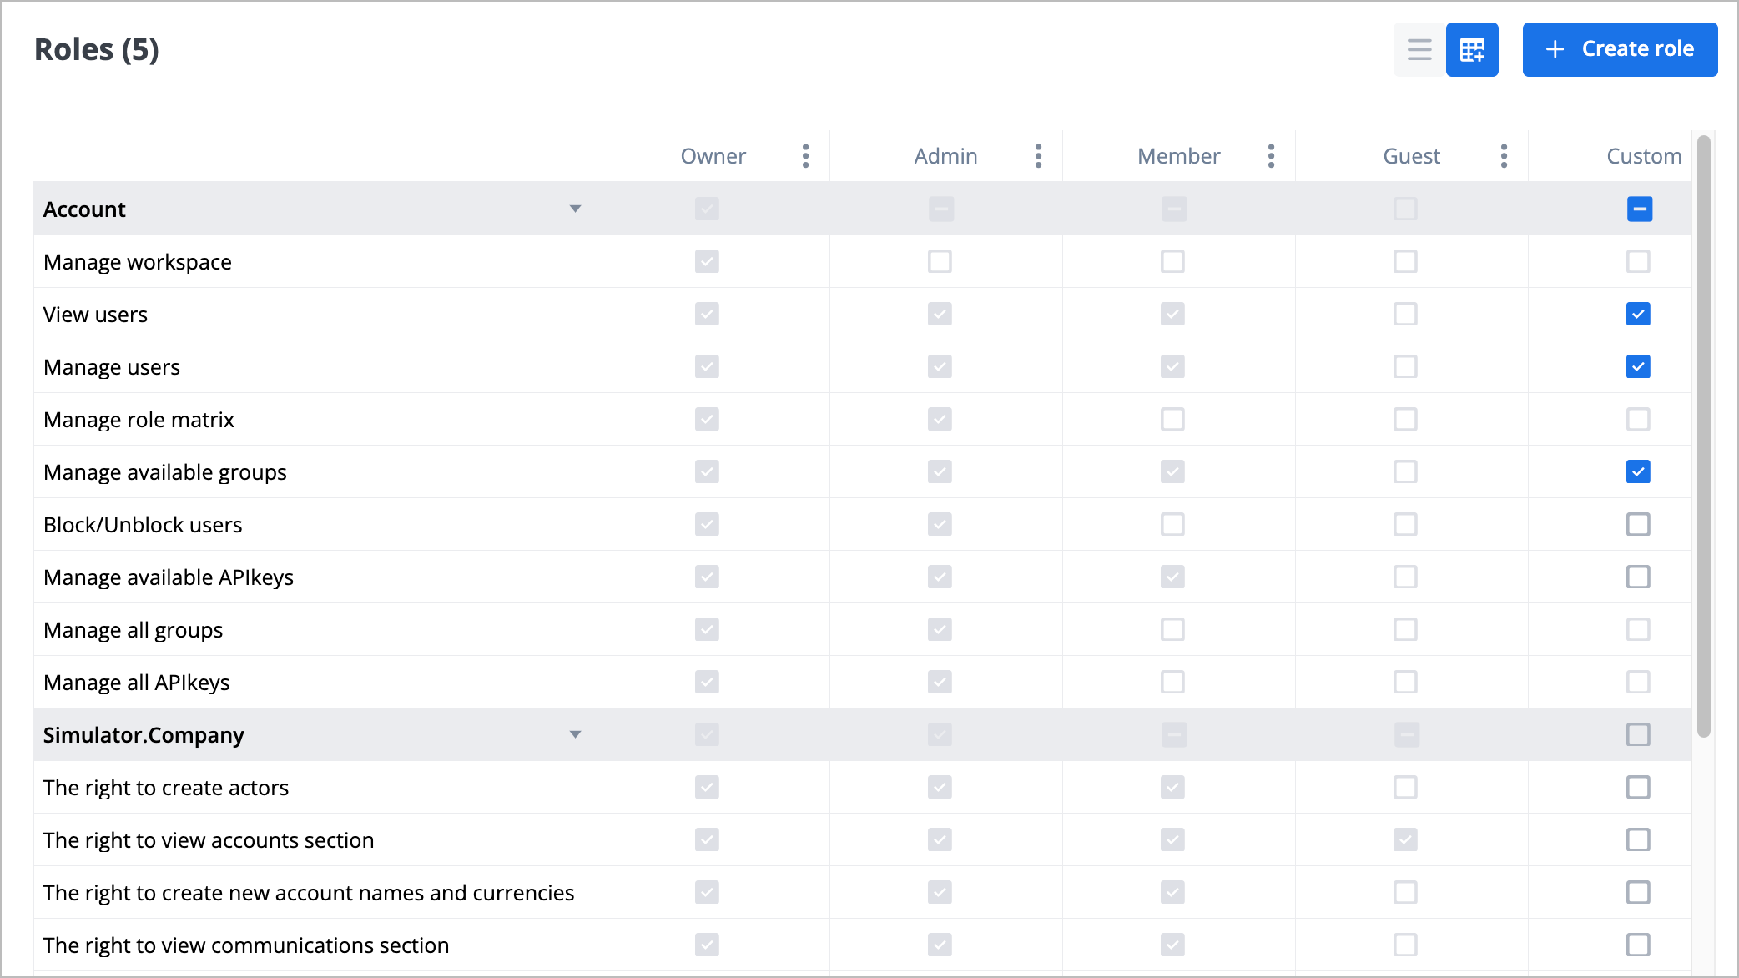The image size is (1739, 978).
Task: Check Manage available APIkeys for Custom role
Action: pos(1638,577)
